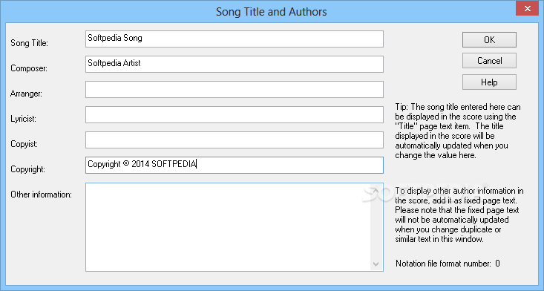This screenshot has width=544, height=291.
Task: Click the "Copyright:" label
Action: point(27,169)
